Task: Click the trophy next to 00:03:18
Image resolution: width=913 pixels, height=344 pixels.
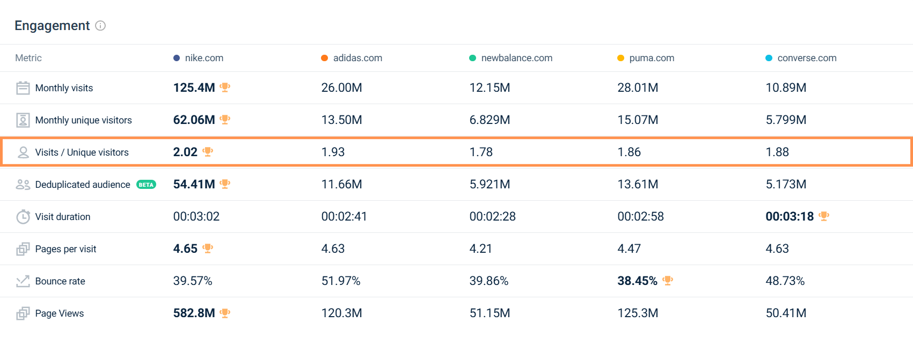Action: pyautogui.click(x=824, y=216)
